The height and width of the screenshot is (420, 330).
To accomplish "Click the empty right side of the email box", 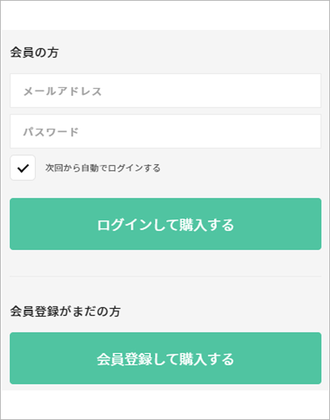I will [241, 91].
